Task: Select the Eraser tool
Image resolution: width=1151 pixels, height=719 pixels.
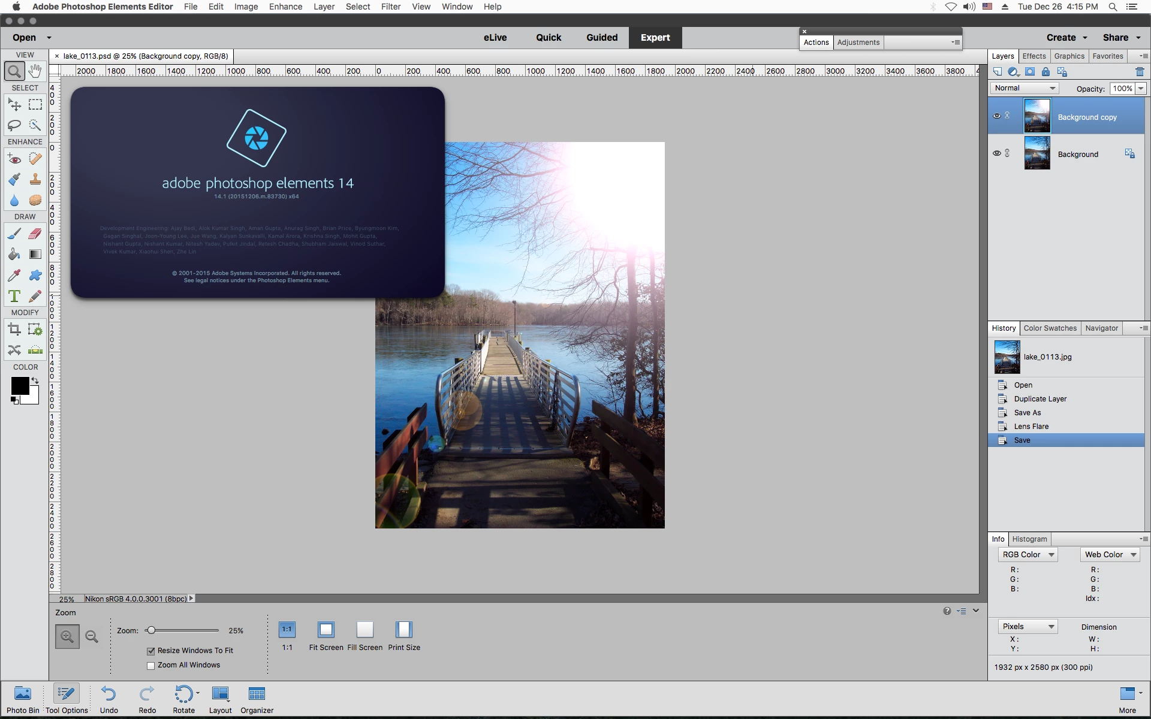Action: tap(35, 234)
